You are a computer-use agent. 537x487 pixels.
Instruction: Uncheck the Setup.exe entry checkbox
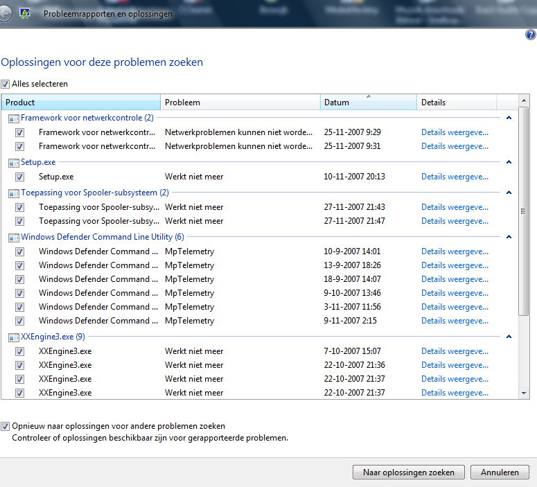point(20,177)
